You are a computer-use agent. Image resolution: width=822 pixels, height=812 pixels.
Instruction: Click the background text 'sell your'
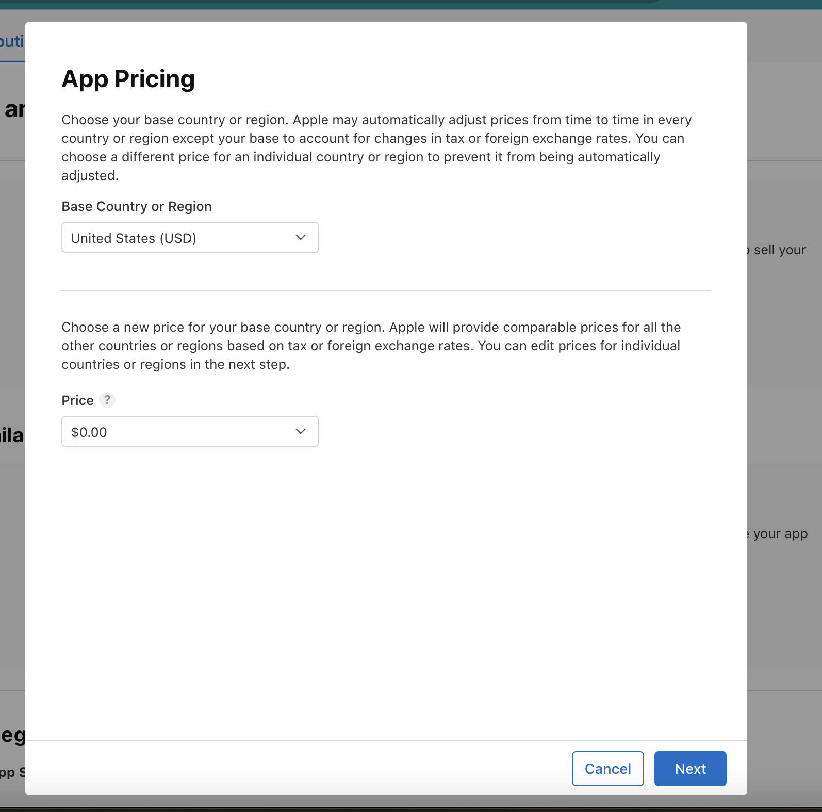779,250
